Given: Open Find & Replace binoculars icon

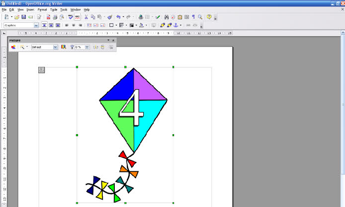Looking at the screenshot, I should tap(167, 17).
